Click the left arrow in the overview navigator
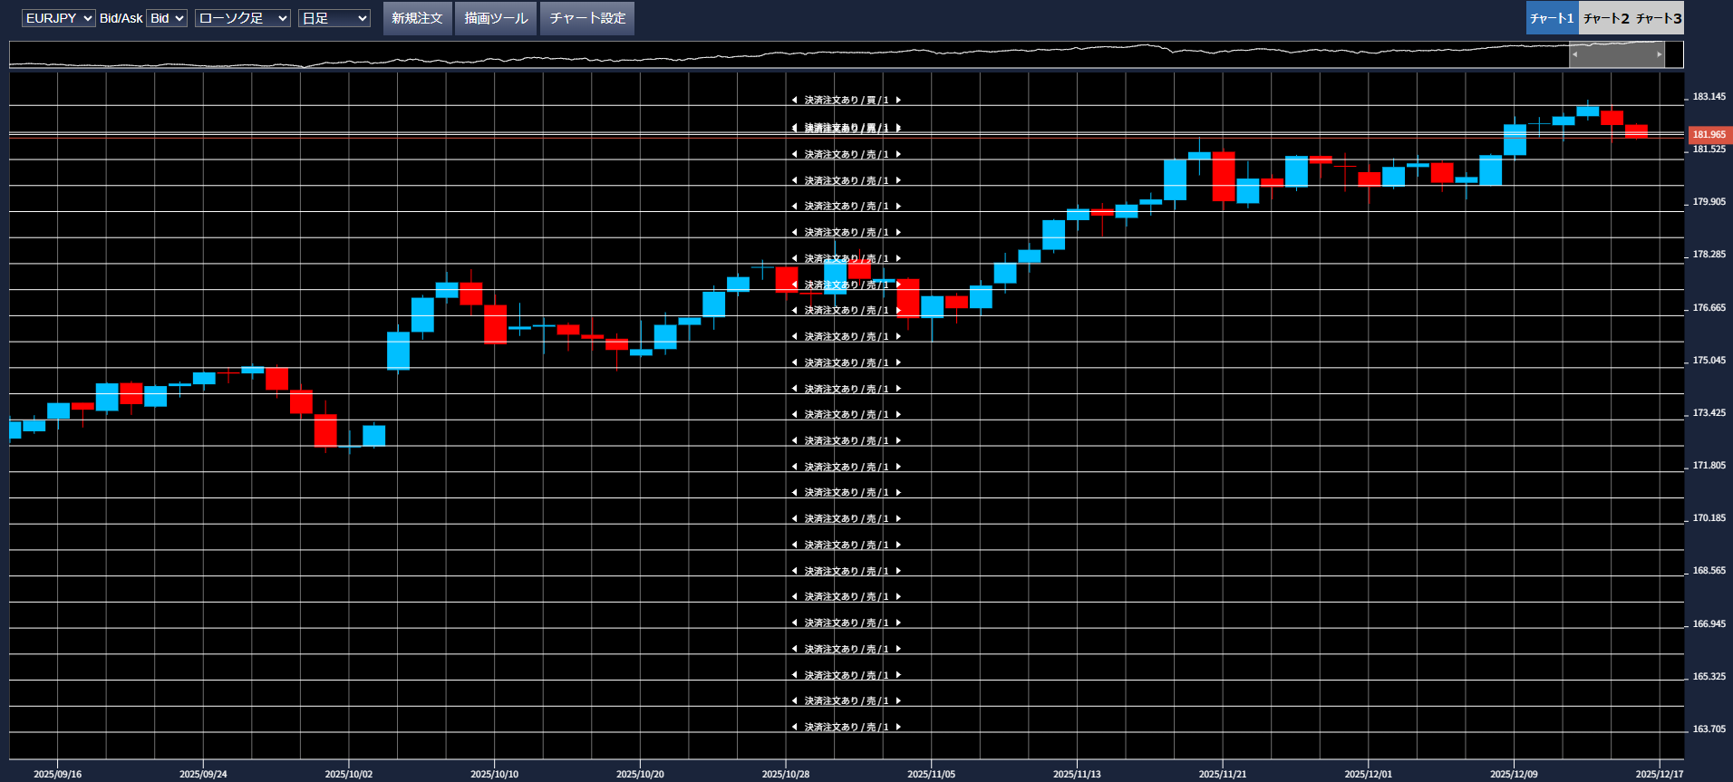Screen dimensions: 1733x782 pyautogui.click(x=1575, y=54)
